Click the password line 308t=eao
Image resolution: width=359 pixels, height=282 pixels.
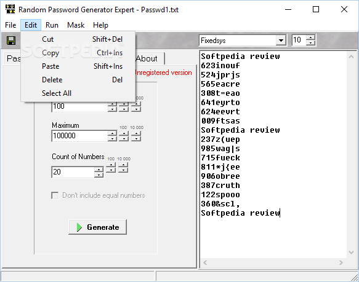click(x=220, y=93)
